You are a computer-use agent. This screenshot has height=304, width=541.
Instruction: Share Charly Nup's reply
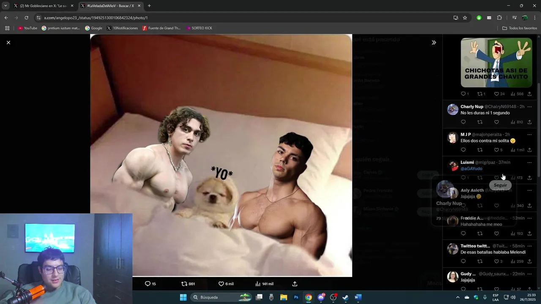[529, 122]
